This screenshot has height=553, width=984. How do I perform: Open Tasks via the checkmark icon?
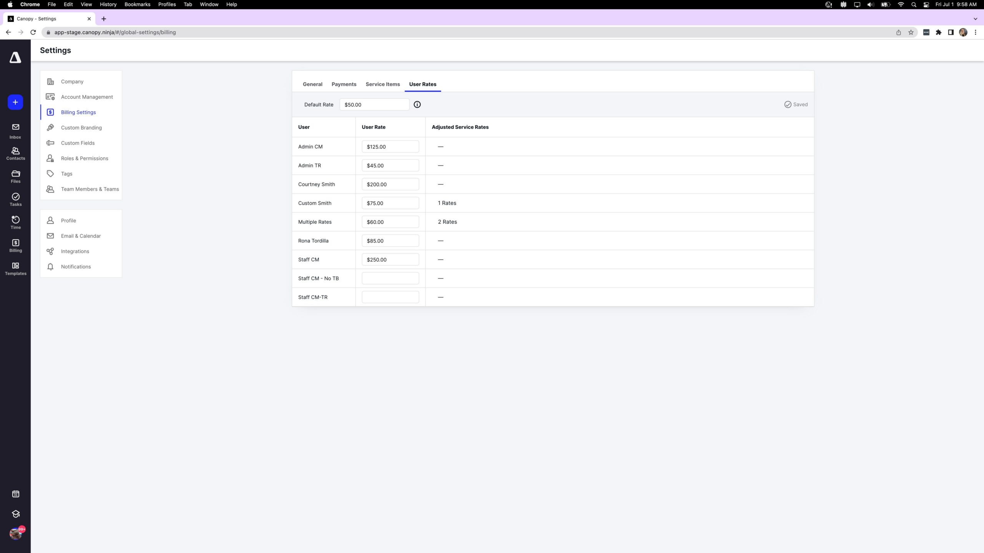15,199
